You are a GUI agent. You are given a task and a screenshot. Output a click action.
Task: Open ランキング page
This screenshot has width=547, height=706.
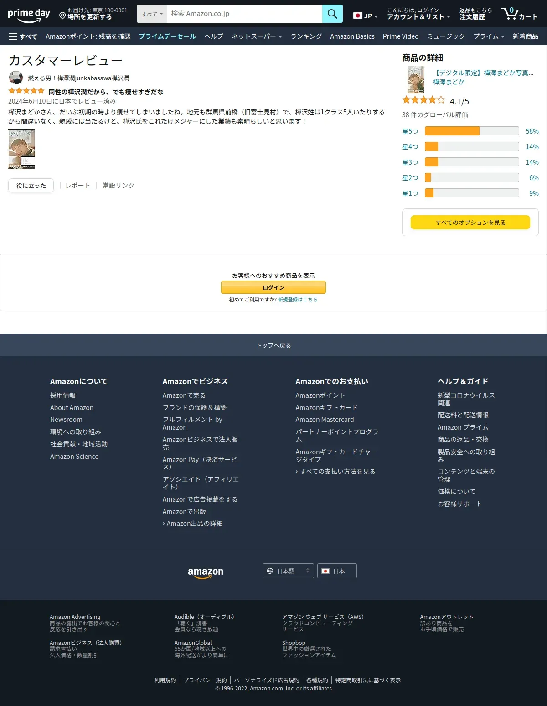pos(306,36)
